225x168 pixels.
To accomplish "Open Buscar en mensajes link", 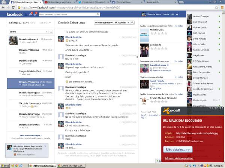I will coord(31,136).
